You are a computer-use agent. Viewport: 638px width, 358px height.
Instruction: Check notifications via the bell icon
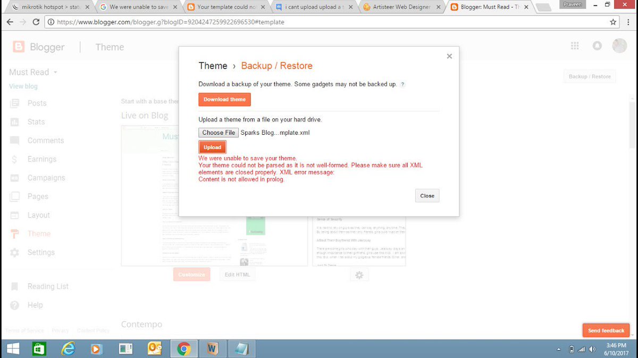[x=597, y=46]
